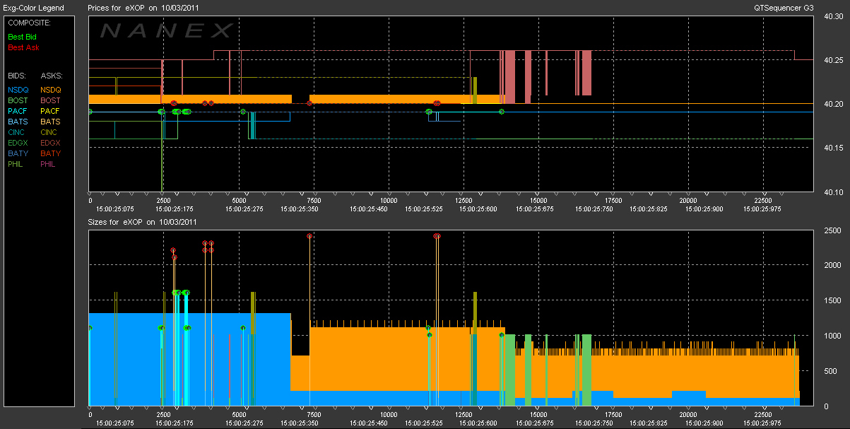850x429 pixels.
Task: Click the "Prices for eXOP on 10/03/2011" title
Action: click(x=142, y=8)
